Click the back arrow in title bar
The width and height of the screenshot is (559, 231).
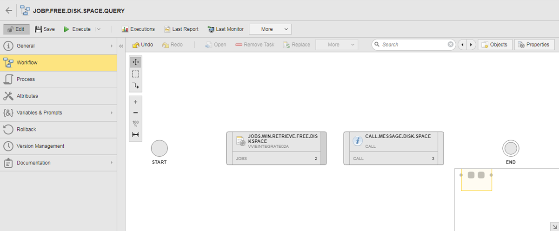coord(9,10)
